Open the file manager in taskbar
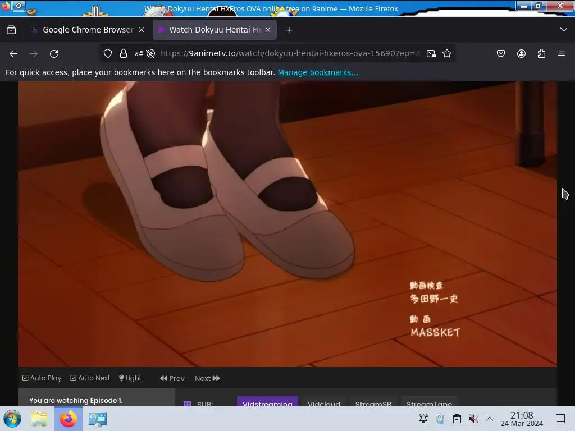This screenshot has height=431, width=575. 40,419
